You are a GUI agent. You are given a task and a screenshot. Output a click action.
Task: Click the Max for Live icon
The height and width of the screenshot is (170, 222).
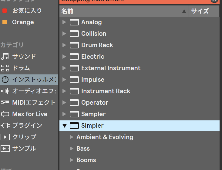[5, 114]
